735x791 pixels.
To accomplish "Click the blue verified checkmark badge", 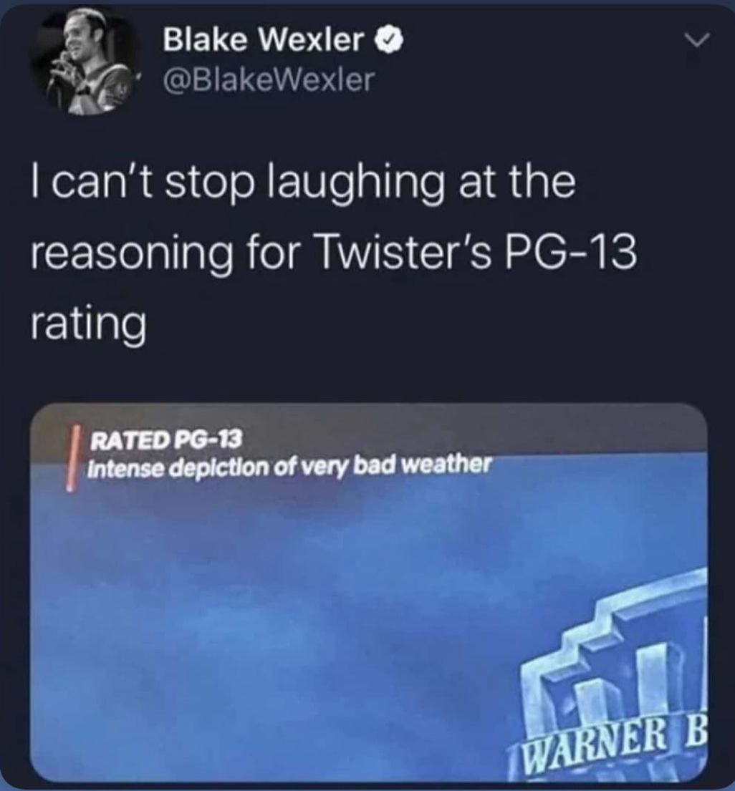I will [x=389, y=40].
